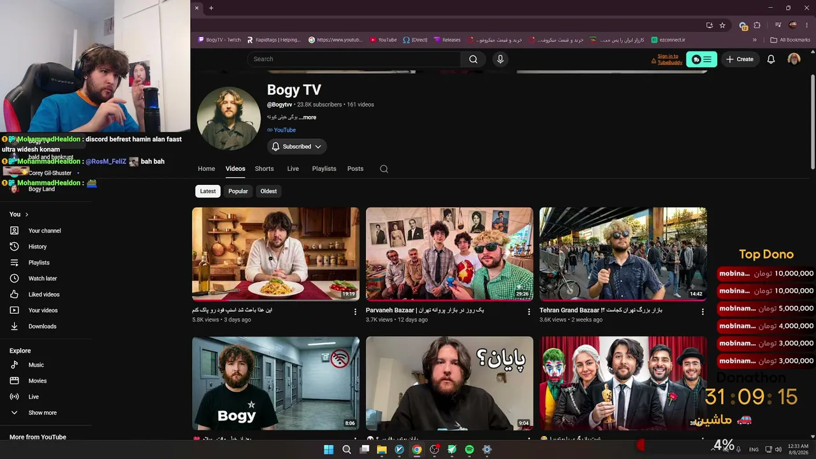Bookmark this page with the star icon
The height and width of the screenshot is (459, 816).
coord(722,25)
